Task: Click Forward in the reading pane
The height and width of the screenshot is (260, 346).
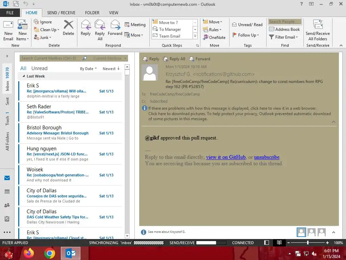Action: point(200,59)
